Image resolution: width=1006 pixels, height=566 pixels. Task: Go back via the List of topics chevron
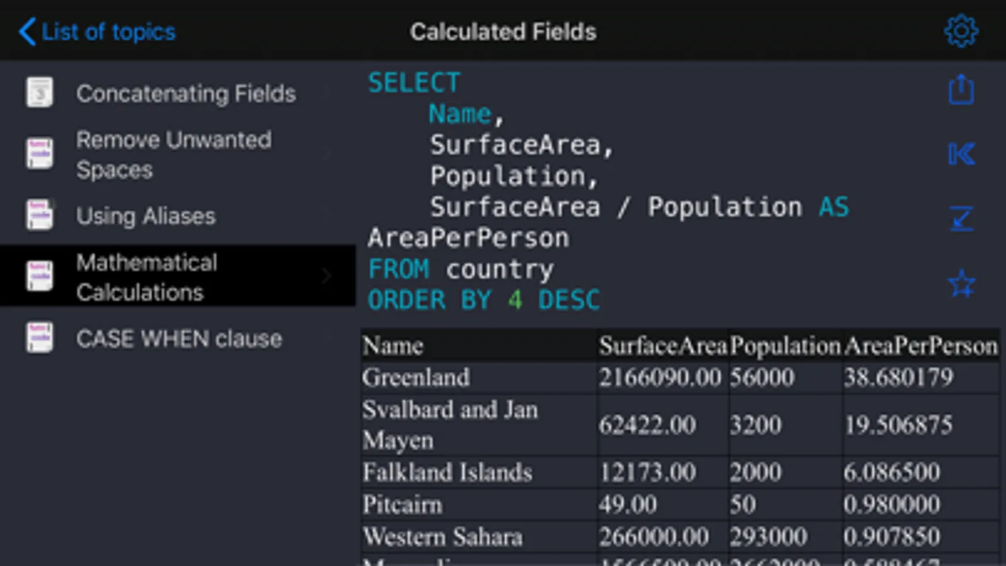[x=26, y=31]
